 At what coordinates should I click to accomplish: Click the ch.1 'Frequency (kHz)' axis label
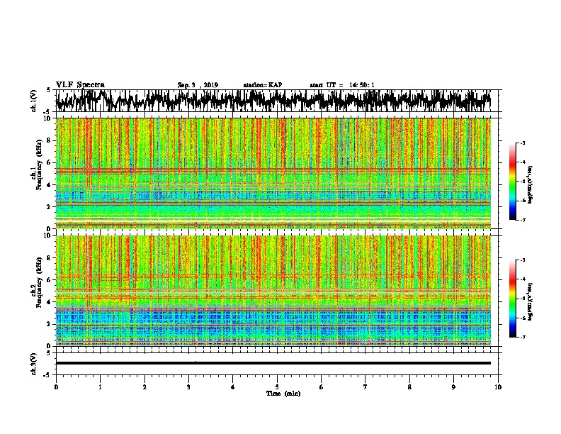click(x=39, y=165)
